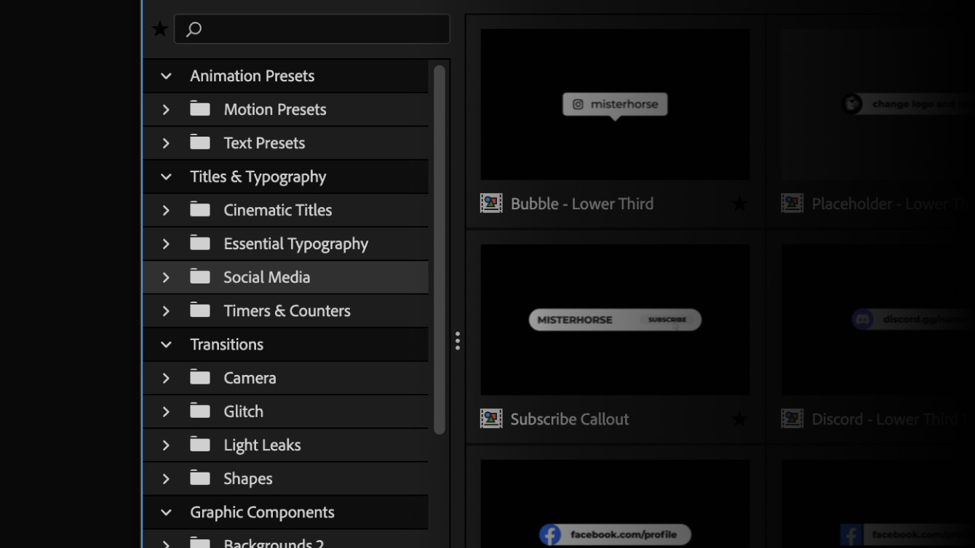Click the Shapes folder icon
Screen dimensions: 975x548
[x=199, y=478]
